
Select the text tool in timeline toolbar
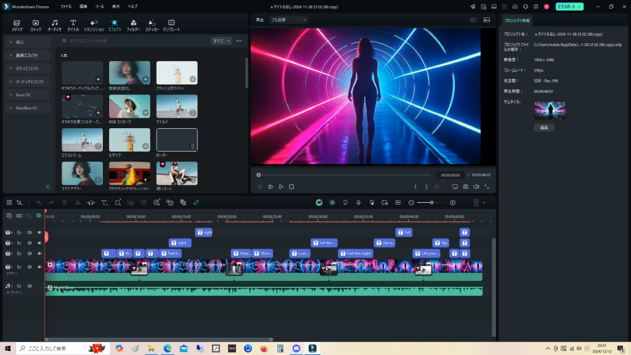[104, 202]
